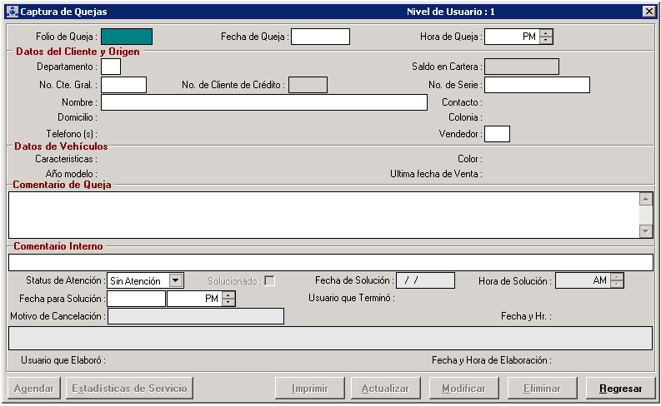Select the No. de Serie field
This screenshot has width=661, height=406.
[537, 85]
